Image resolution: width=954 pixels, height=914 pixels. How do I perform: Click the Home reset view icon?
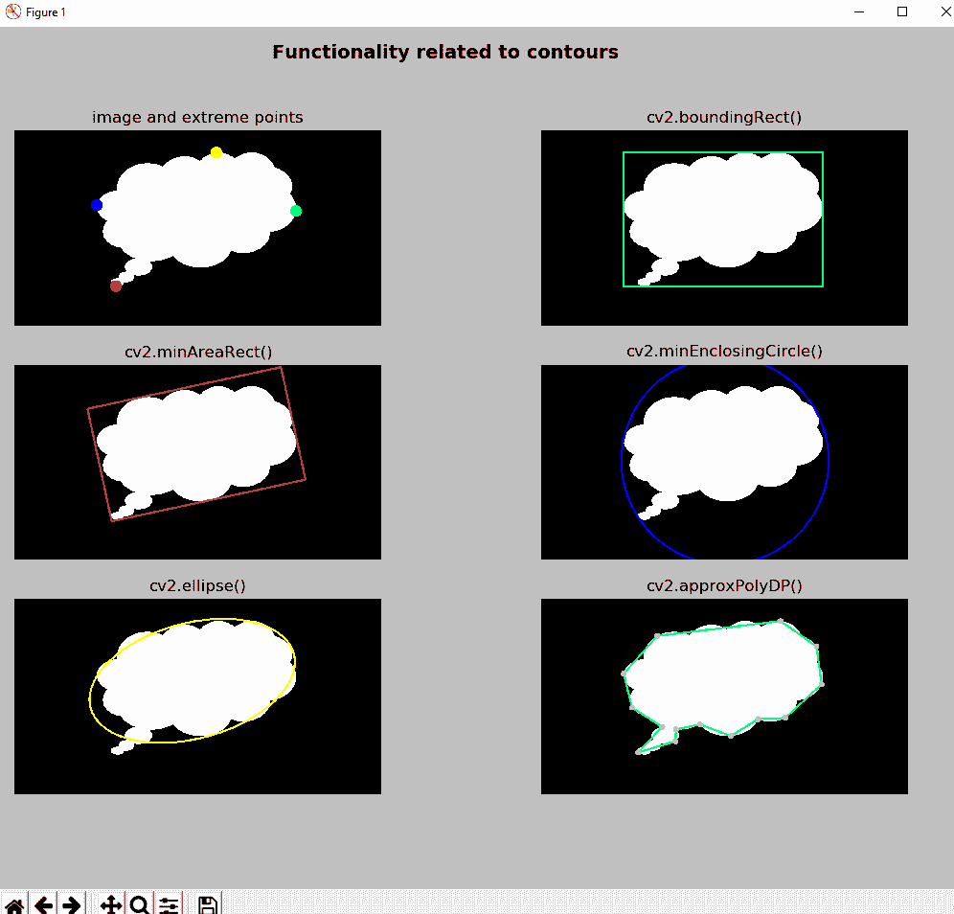14,904
